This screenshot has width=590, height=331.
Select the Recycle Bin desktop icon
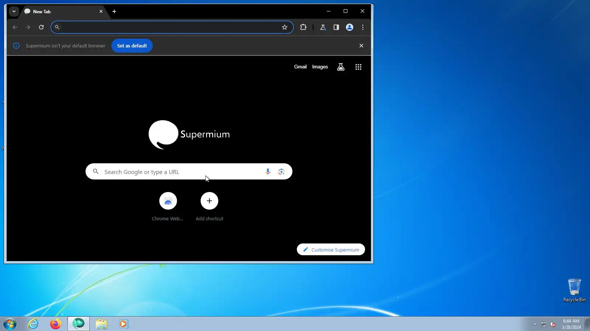[x=574, y=291]
